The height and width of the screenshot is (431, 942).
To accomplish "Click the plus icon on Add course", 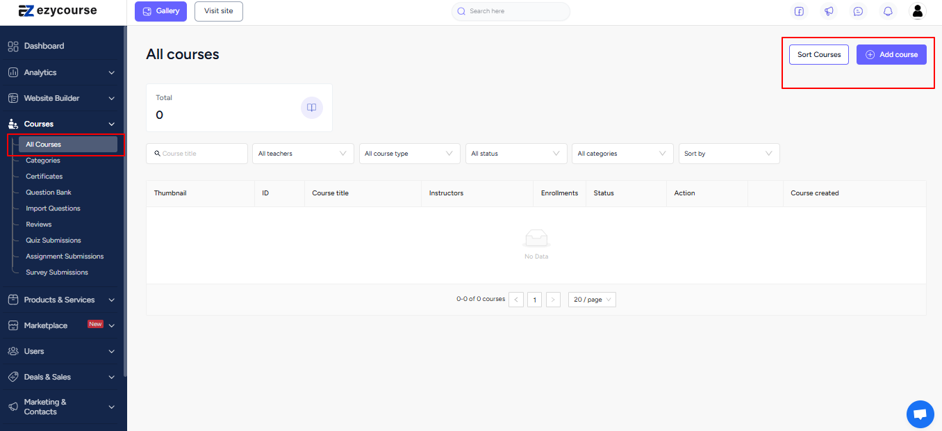I will [870, 55].
